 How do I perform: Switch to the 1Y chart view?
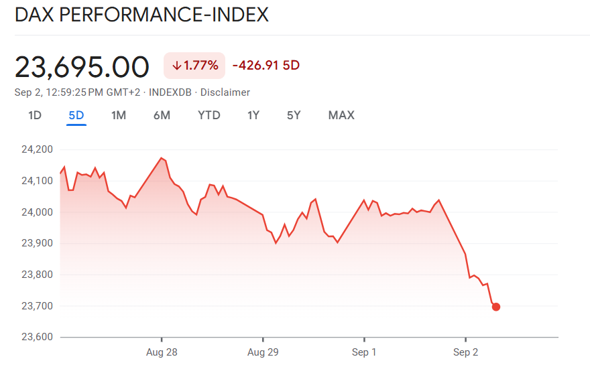[253, 115]
